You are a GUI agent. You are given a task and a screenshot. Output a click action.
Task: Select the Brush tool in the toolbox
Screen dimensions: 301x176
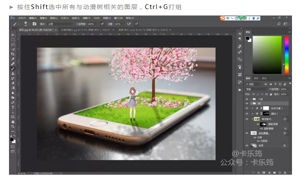coord(13,68)
